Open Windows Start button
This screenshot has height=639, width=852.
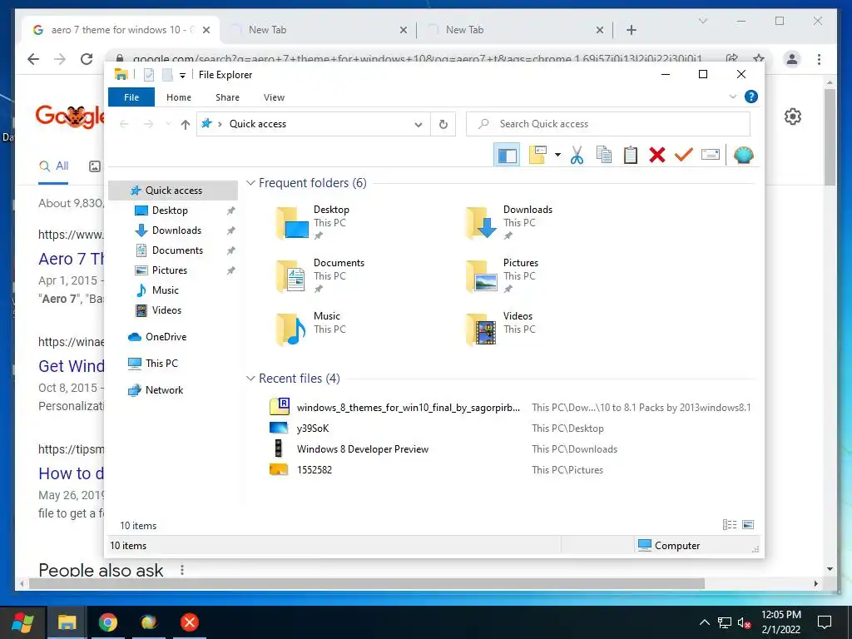[x=22, y=622]
